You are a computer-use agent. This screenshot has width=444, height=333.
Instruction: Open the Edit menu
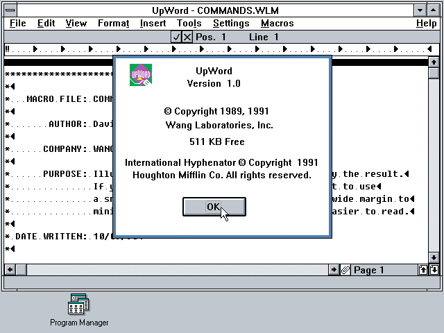[x=46, y=23]
